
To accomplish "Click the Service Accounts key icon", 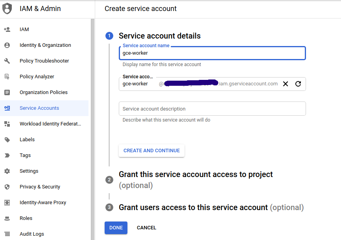I will pyautogui.click(x=7, y=108).
